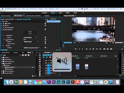Toggle the Warp Stabilizer fx switch
The image size is (124, 93).
(x=4, y=29)
